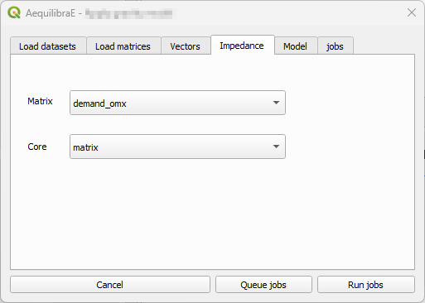Close the AequilibraE dialog window
Viewport: 425px width, 303px height.
(412, 12)
